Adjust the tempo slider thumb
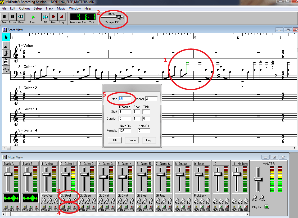This screenshot has width=298, height=218. coord(119,18)
